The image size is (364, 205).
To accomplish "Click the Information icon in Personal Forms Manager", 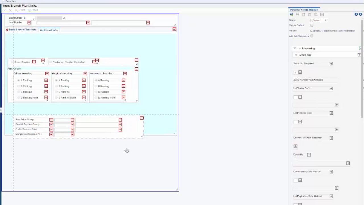I will click(356, 14).
